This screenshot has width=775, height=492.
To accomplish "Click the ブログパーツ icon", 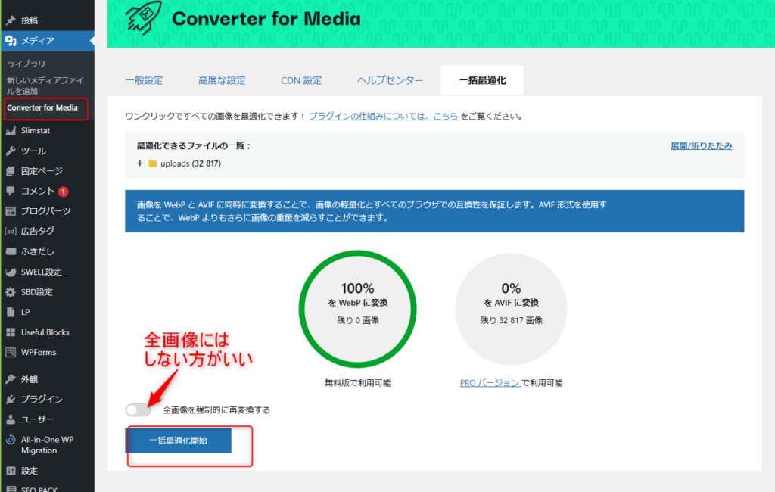I will pos(11,211).
